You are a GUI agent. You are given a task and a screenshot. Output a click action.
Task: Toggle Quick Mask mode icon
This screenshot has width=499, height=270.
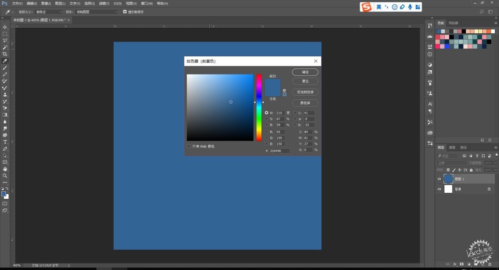pyautogui.click(x=5, y=203)
